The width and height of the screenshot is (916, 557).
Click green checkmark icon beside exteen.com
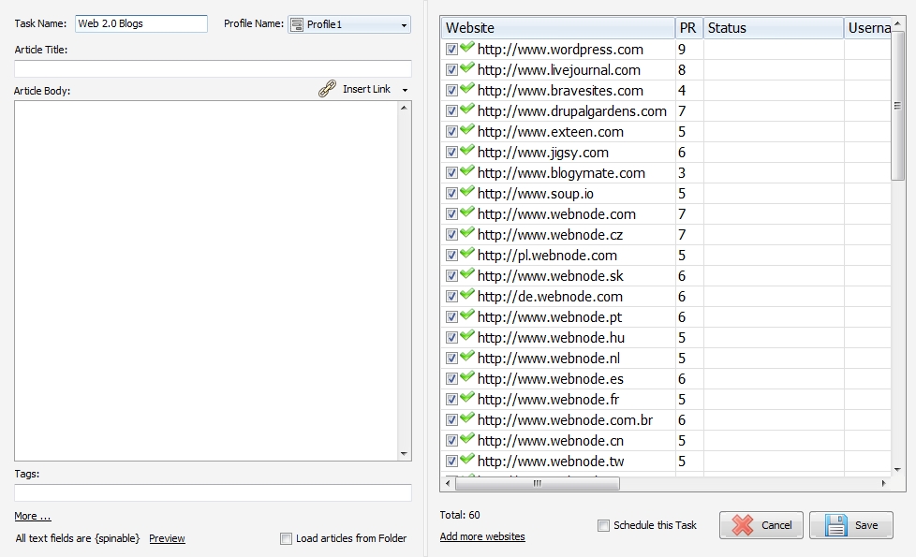(466, 129)
